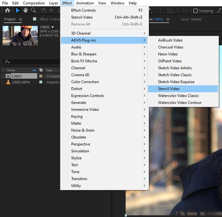Select the Hand tool
Screen dimensions: 222x217
coord(25,11)
